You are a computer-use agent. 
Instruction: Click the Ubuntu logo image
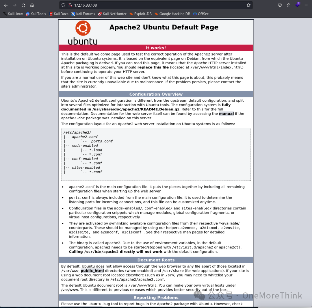tap(83, 33)
